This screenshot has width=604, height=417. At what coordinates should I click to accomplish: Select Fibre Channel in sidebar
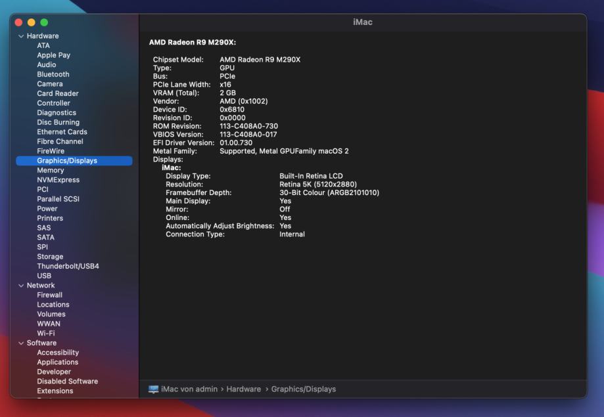click(x=60, y=142)
